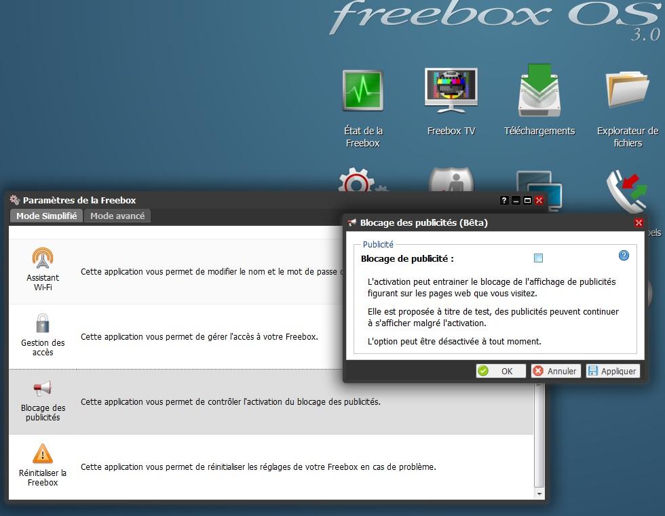Click the vertical scrollbar track in Paramètres window
This screenshot has height=516, width=665.
539,437
